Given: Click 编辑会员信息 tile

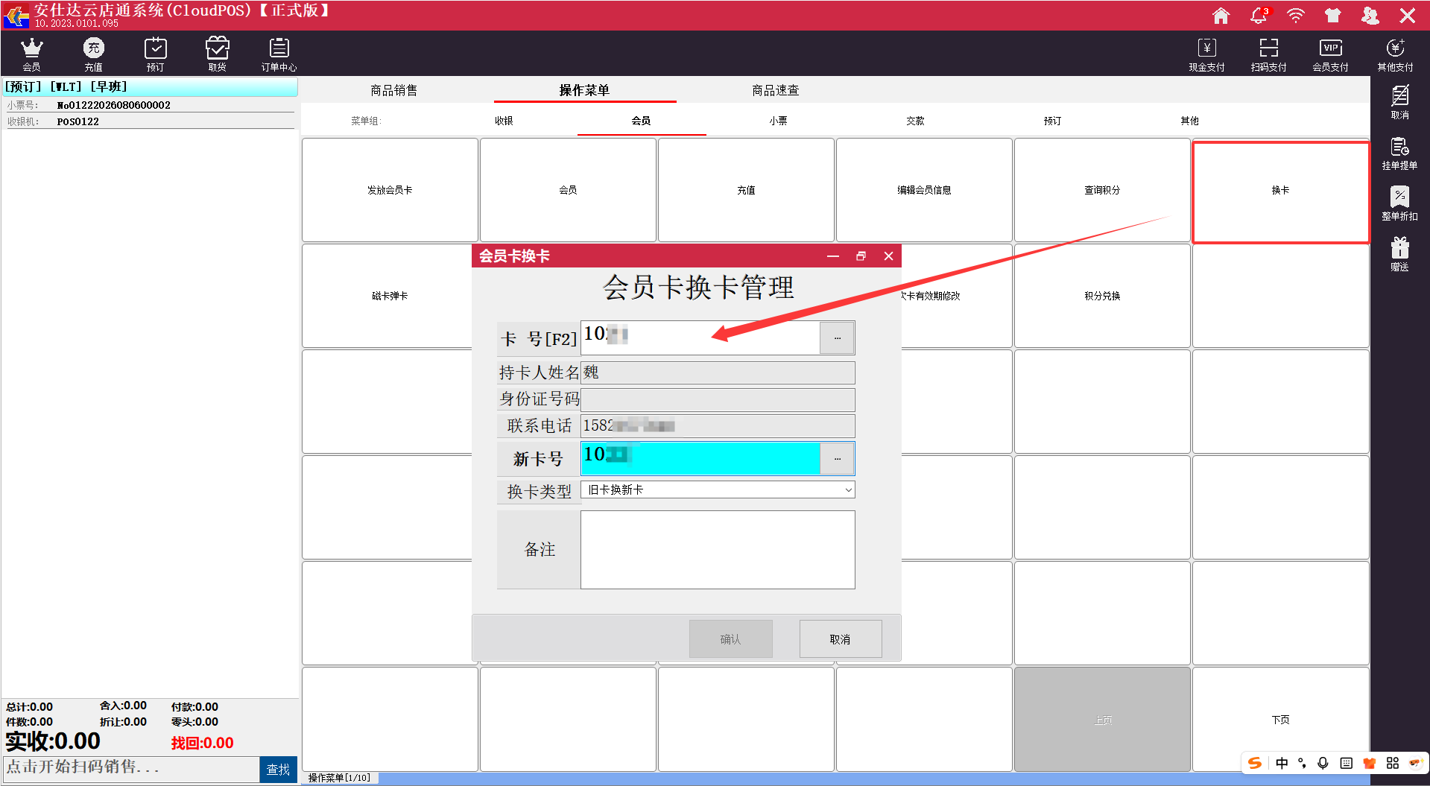Looking at the screenshot, I should [924, 190].
